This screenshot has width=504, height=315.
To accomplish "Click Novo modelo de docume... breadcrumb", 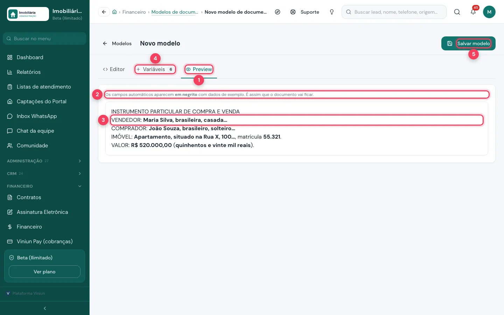I will (x=236, y=12).
